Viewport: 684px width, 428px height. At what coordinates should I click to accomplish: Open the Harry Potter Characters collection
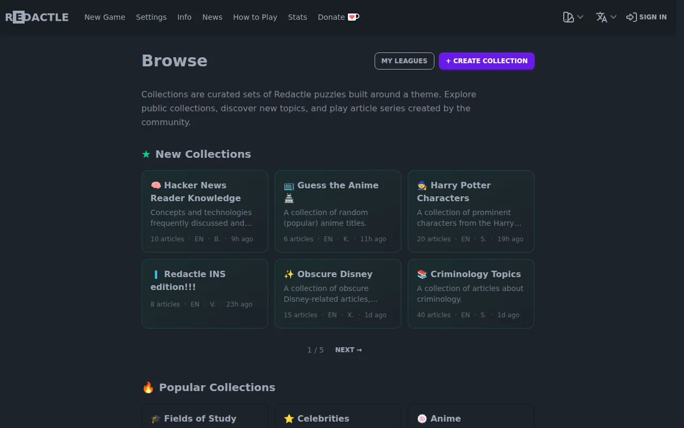pos(471,211)
